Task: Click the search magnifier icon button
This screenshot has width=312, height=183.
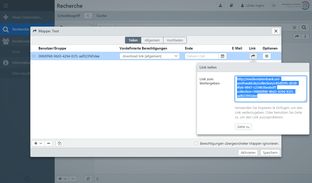Action: coord(304,27)
